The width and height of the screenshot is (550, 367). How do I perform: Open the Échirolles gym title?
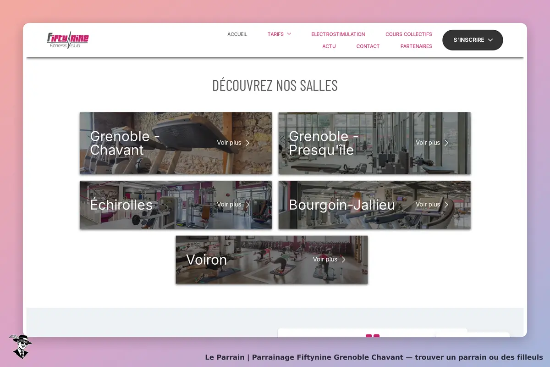click(121, 205)
